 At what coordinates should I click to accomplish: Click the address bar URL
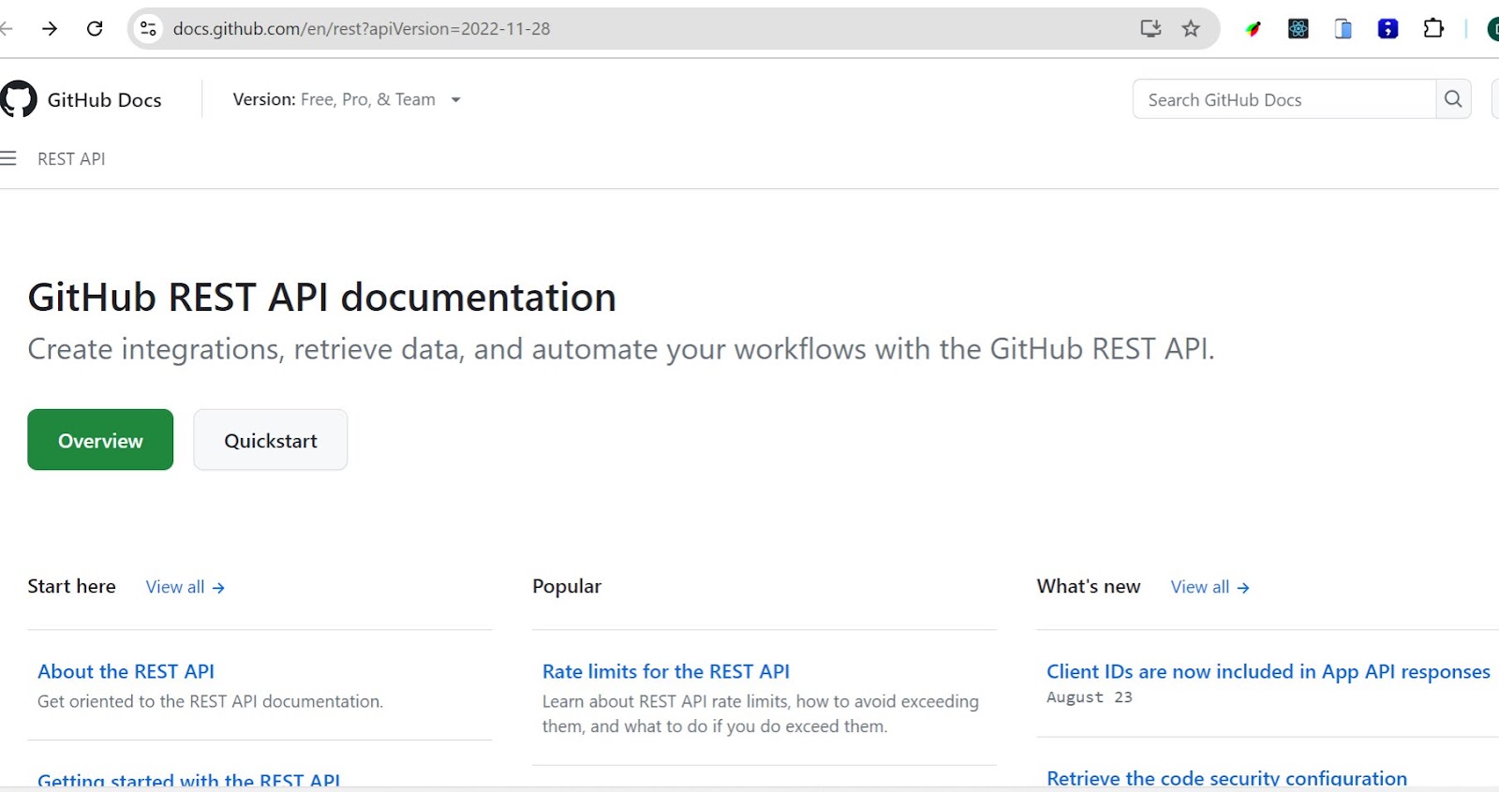pyautogui.click(x=362, y=29)
